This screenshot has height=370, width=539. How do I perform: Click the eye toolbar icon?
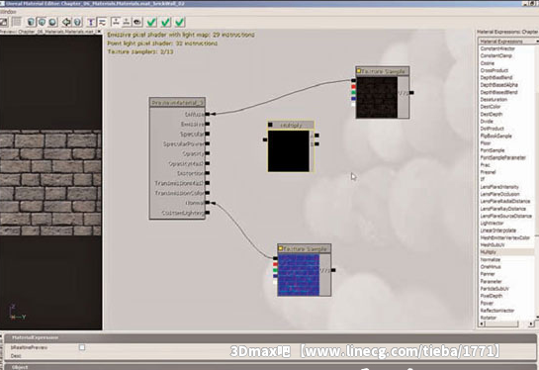[137, 22]
